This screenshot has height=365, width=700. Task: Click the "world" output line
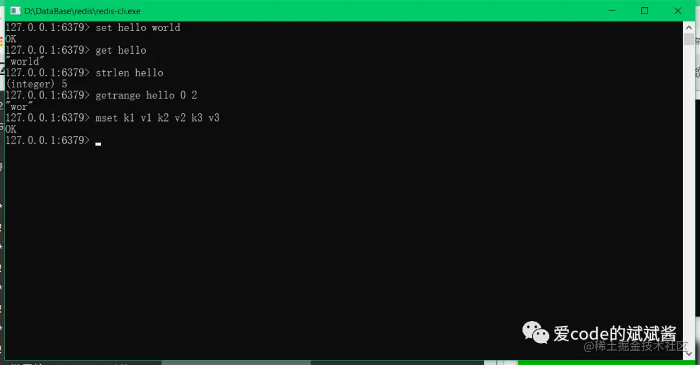coord(25,61)
